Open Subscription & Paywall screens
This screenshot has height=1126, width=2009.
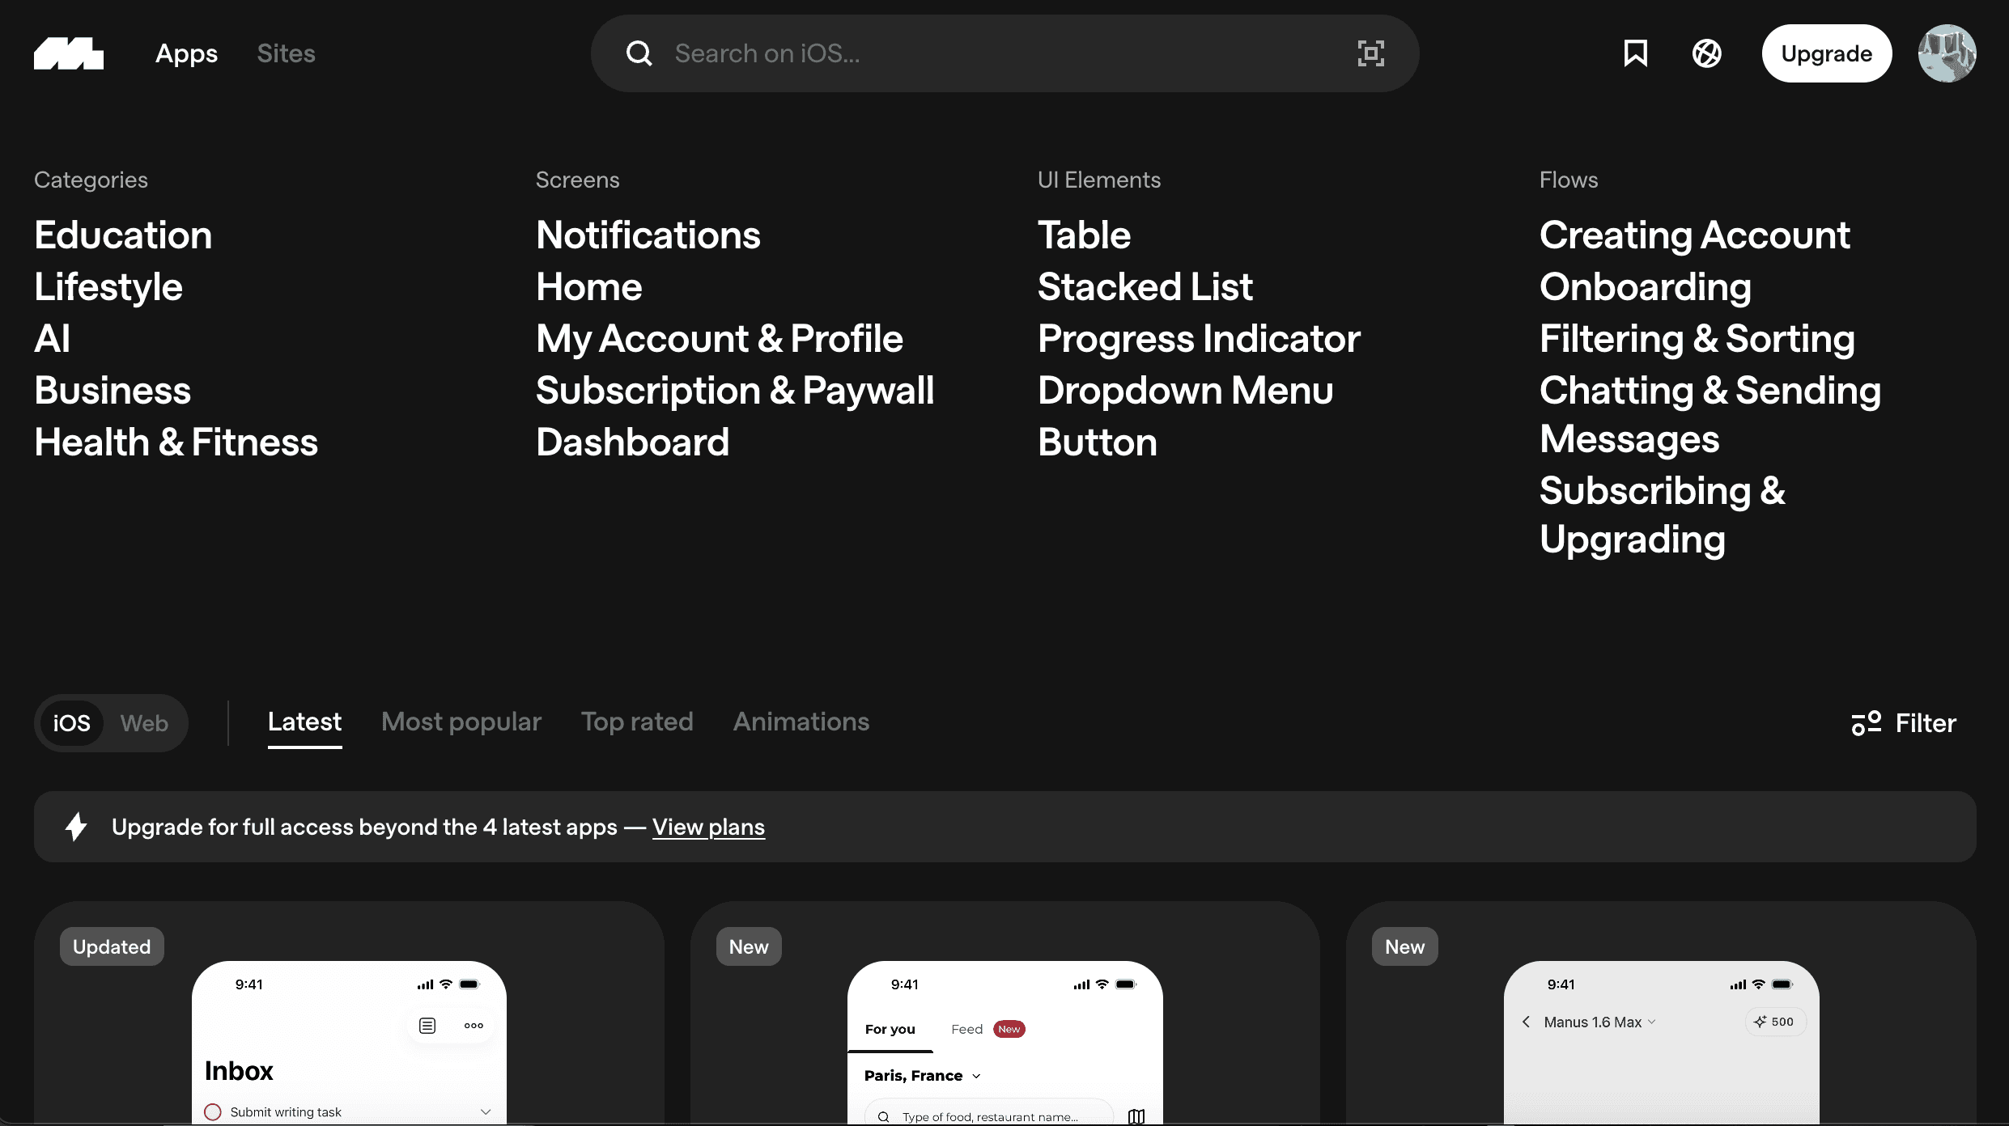[x=734, y=391]
